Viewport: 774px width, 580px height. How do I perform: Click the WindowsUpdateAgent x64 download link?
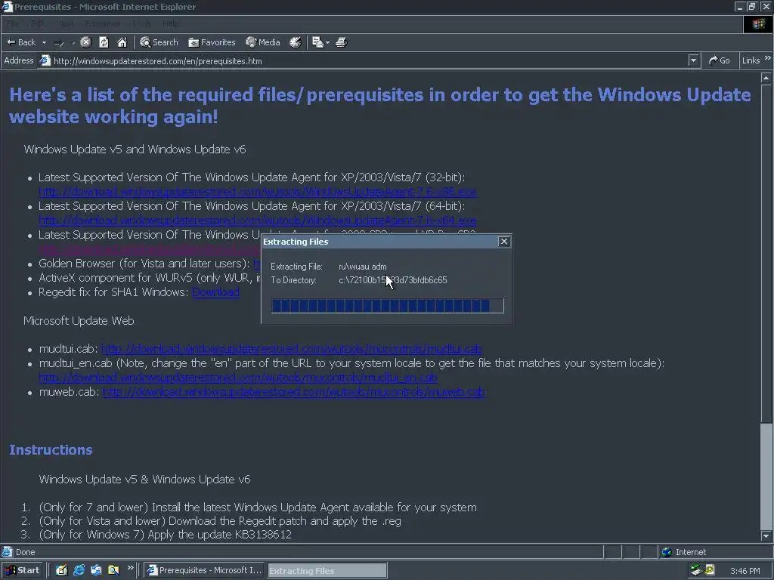(x=257, y=220)
